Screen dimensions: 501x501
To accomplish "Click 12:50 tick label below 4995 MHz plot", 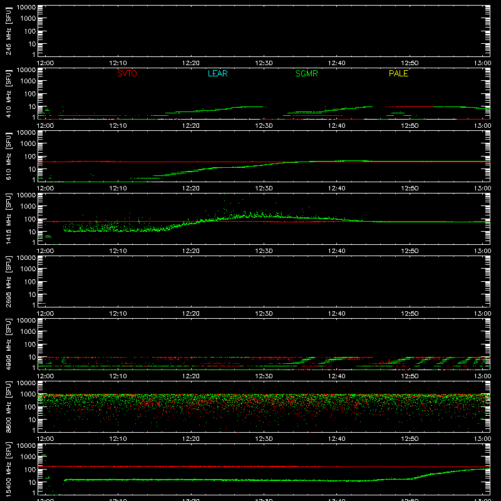I will click(410, 376).
